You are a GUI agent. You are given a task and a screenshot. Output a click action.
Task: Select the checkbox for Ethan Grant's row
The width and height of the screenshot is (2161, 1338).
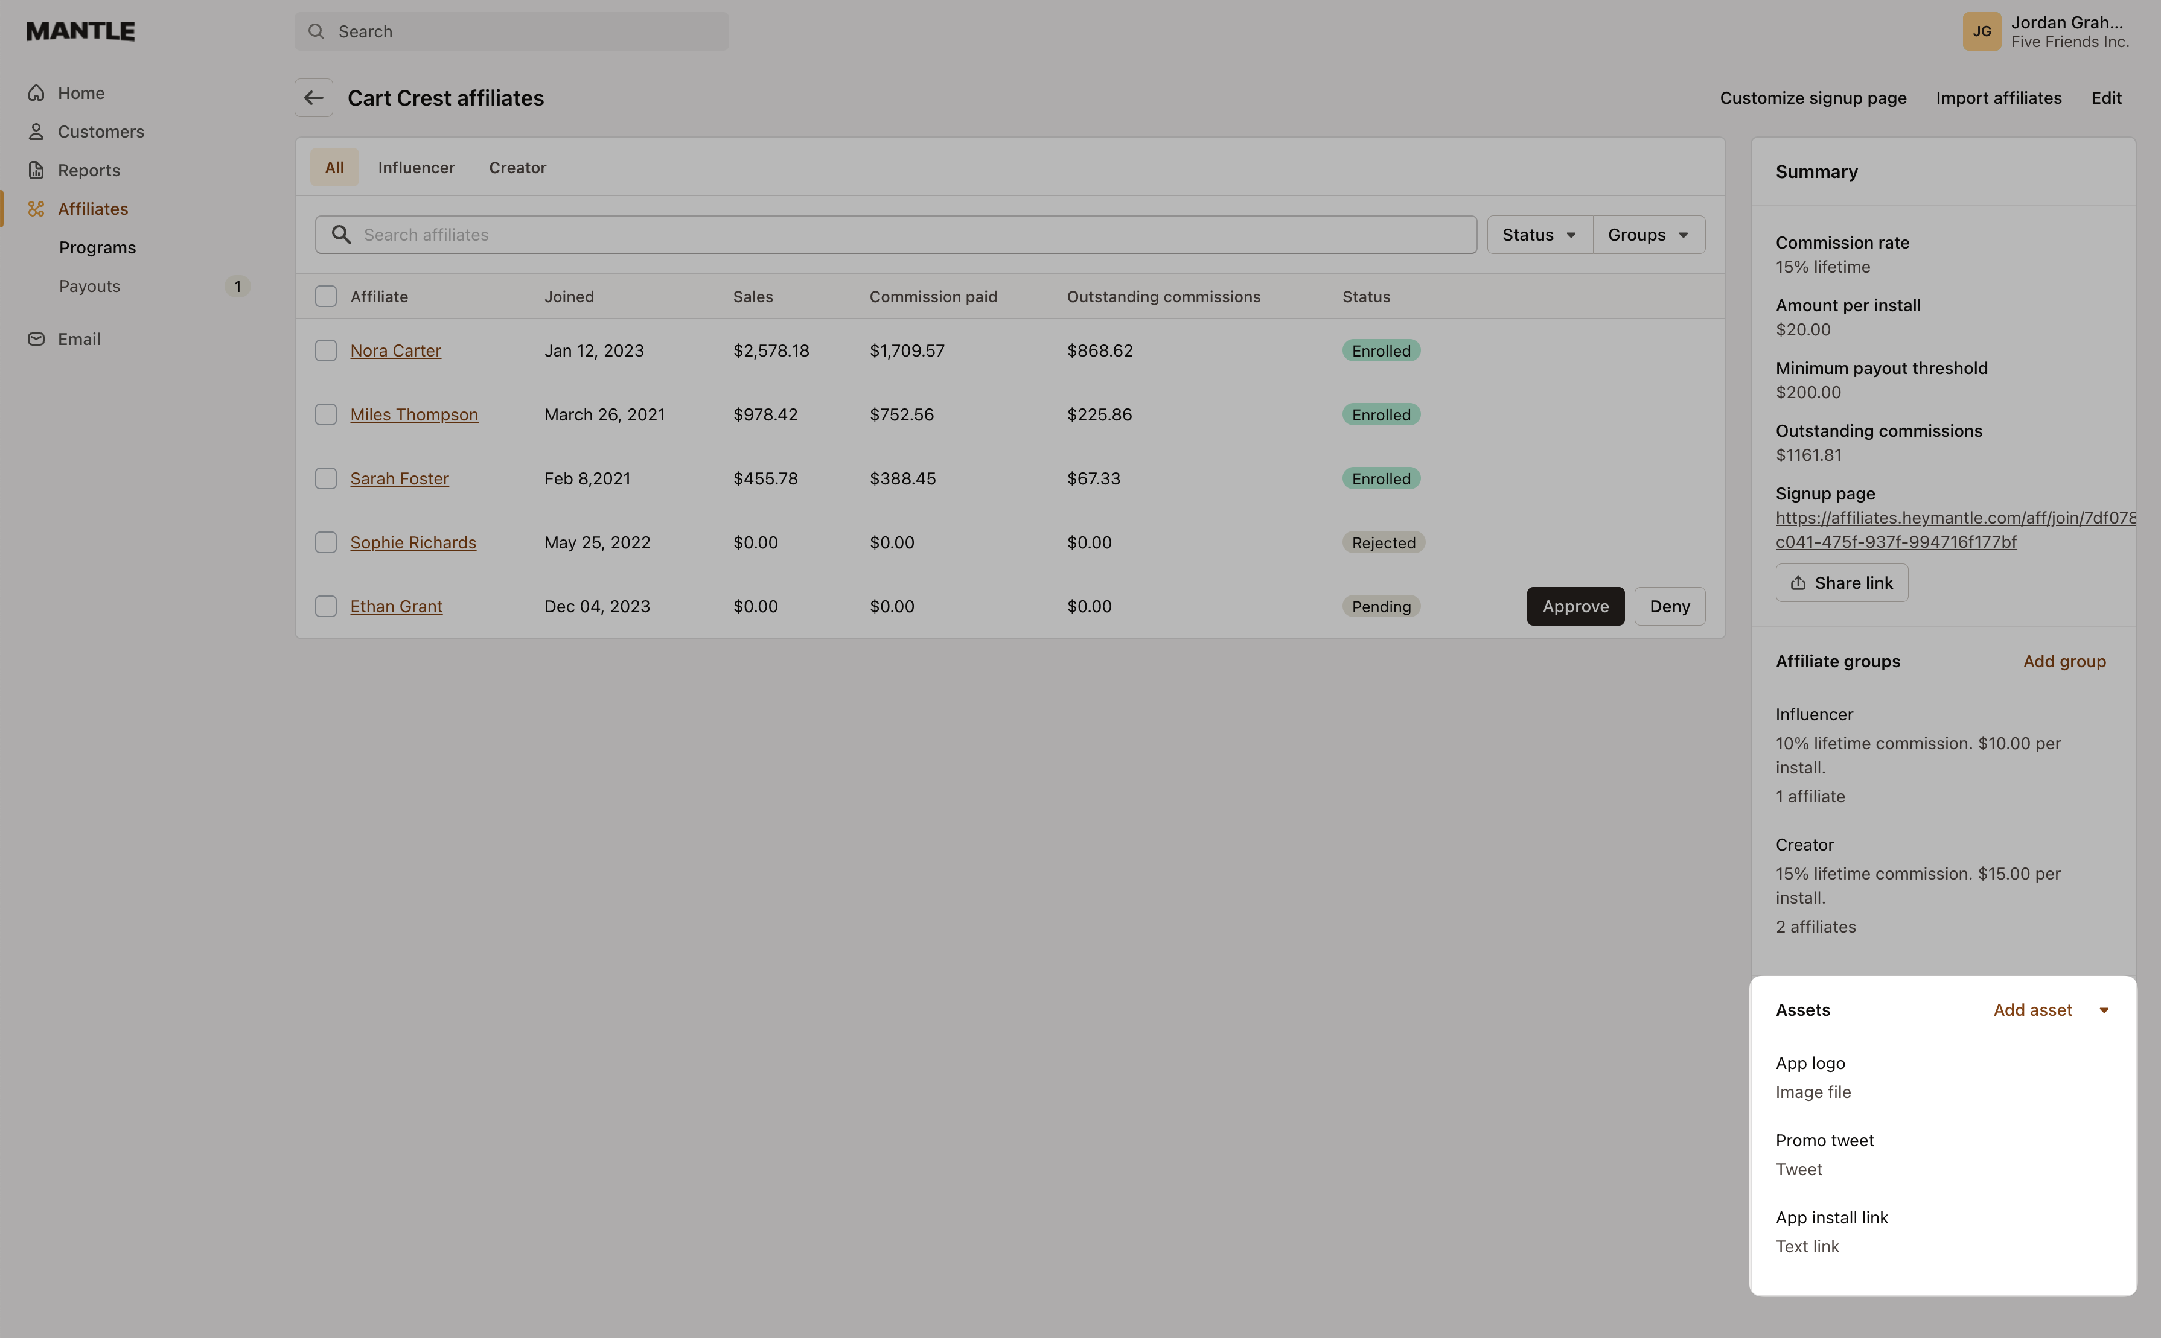point(326,606)
